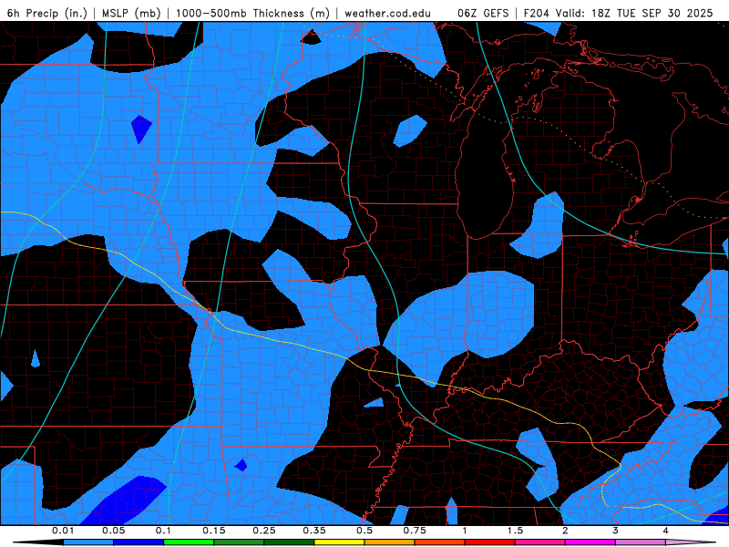729x547 pixels.
Task: Select the 1.5 value on the precipitation scale
Action: coord(515,531)
